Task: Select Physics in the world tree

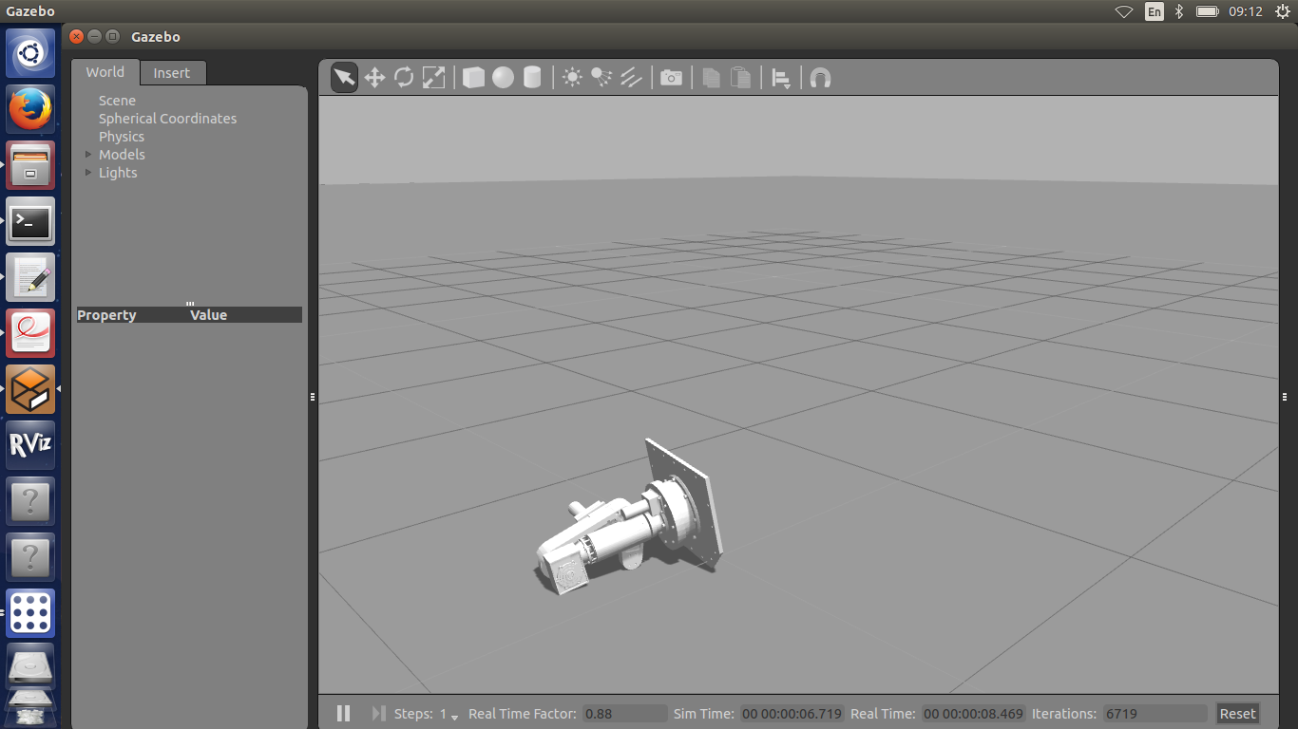Action: click(122, 137)
